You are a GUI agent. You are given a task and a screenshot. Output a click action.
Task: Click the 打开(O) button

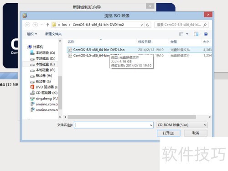tap(169, 133)
